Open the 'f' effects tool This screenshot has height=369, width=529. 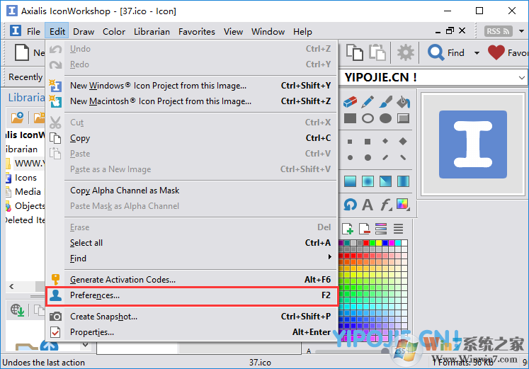[385, 205]
